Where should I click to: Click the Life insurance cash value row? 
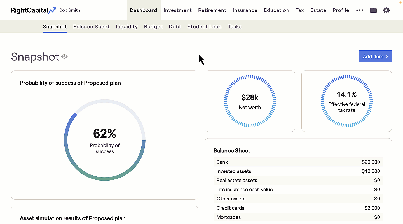pos(298,190)
